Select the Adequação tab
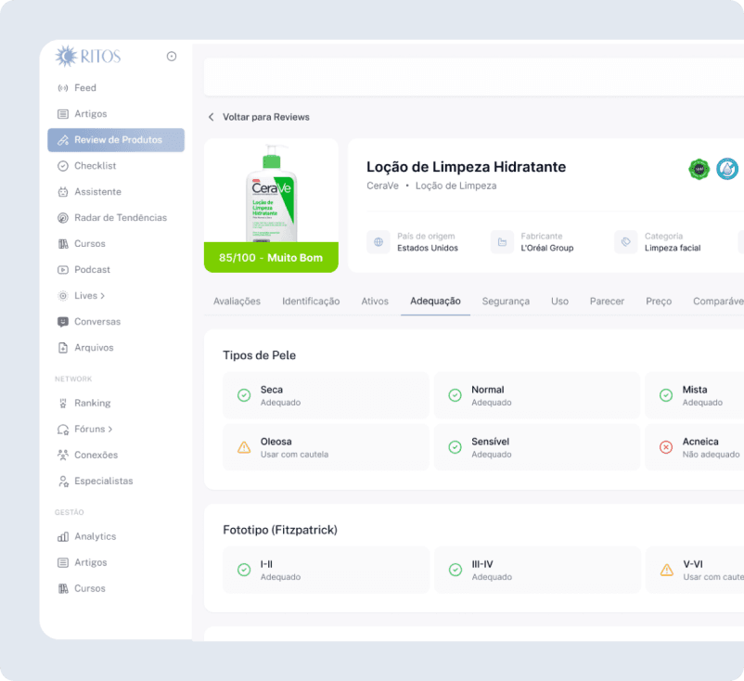This screenshot has width=744, height=681. [436, 302]
